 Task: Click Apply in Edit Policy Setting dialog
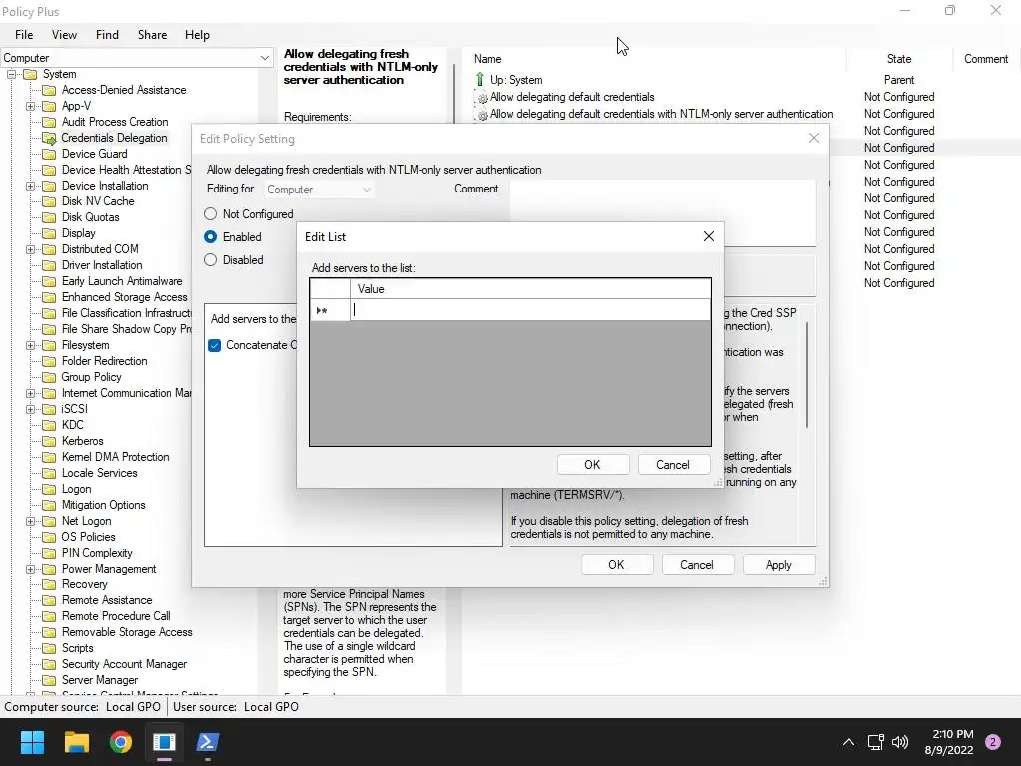click(x=778, y=565)
